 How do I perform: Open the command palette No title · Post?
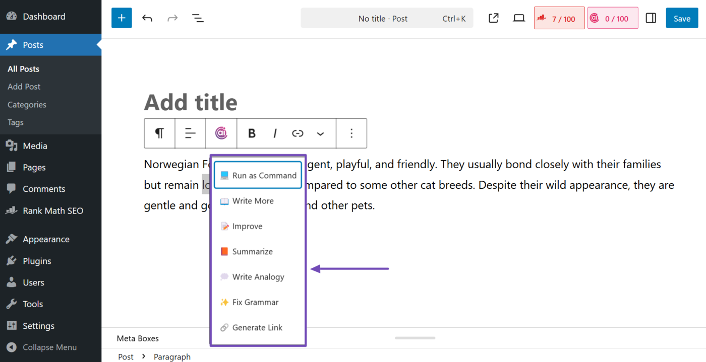tap(387, 18)
